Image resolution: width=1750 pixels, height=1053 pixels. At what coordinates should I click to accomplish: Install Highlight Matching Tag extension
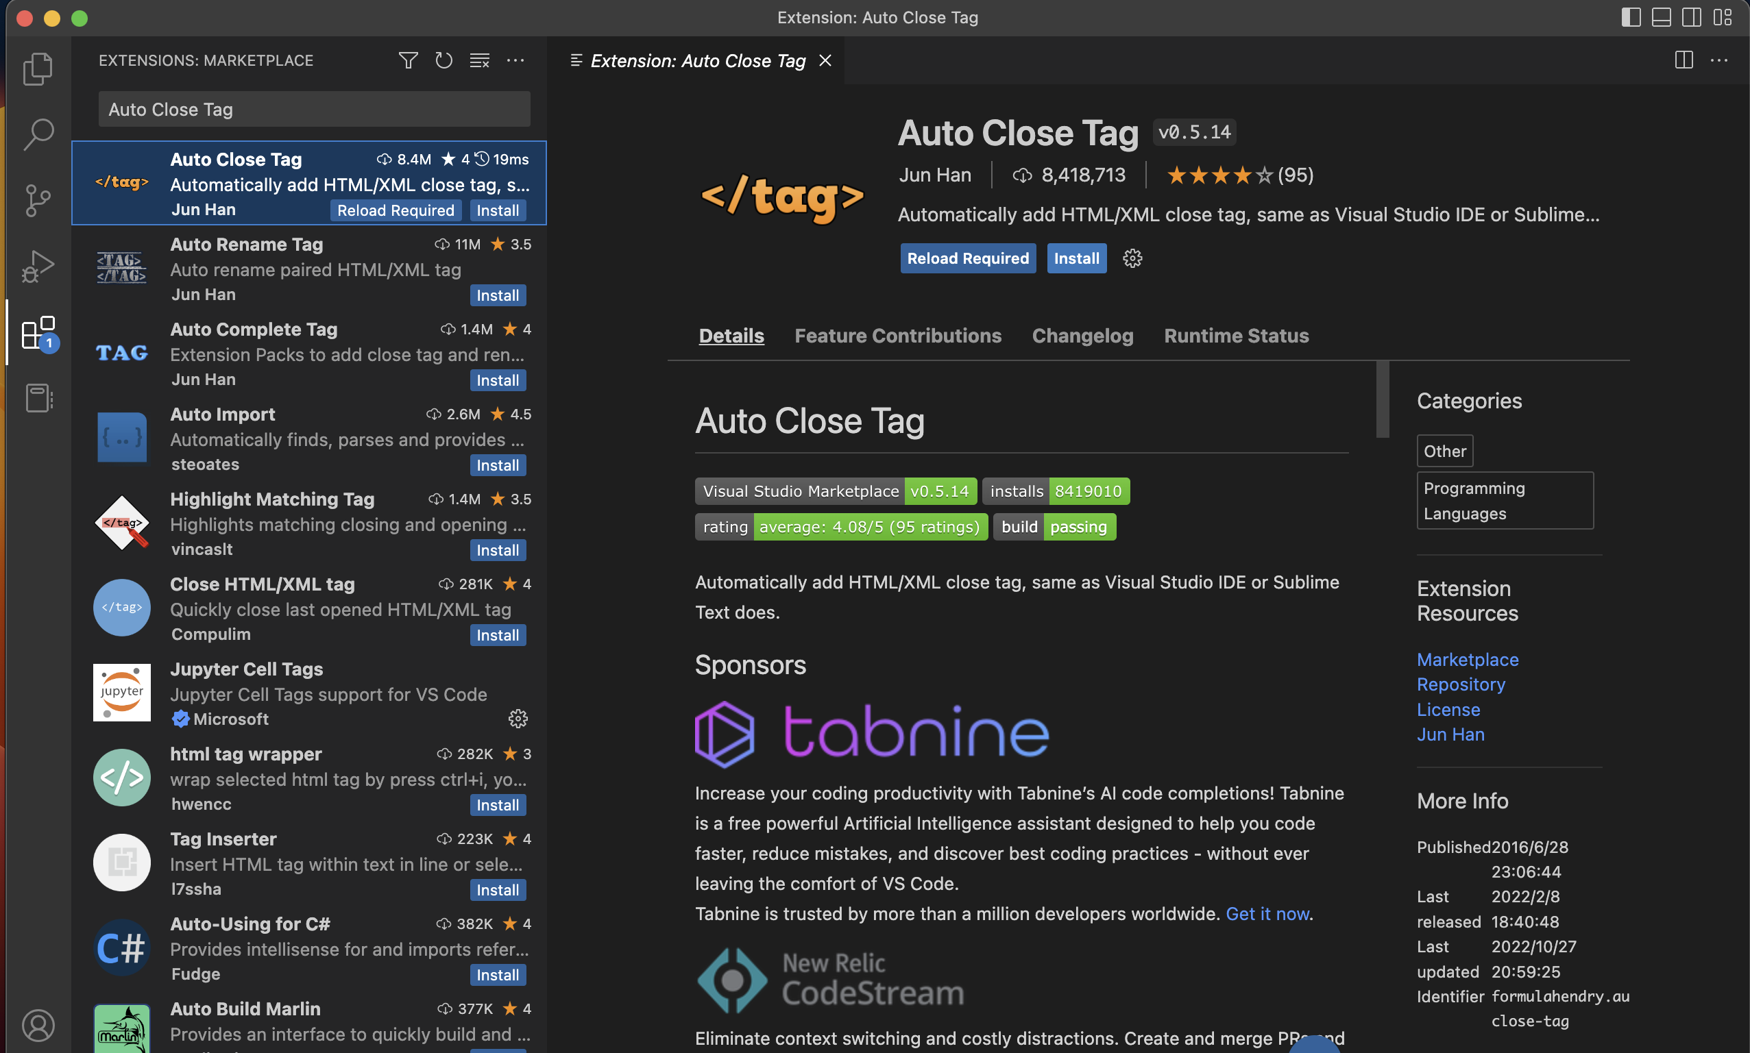click(497, 550)
